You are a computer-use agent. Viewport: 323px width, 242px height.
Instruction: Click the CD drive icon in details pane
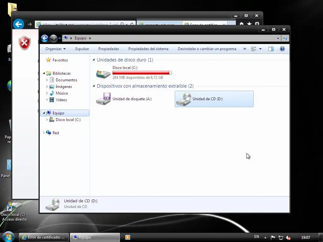[x=53, y=204]
